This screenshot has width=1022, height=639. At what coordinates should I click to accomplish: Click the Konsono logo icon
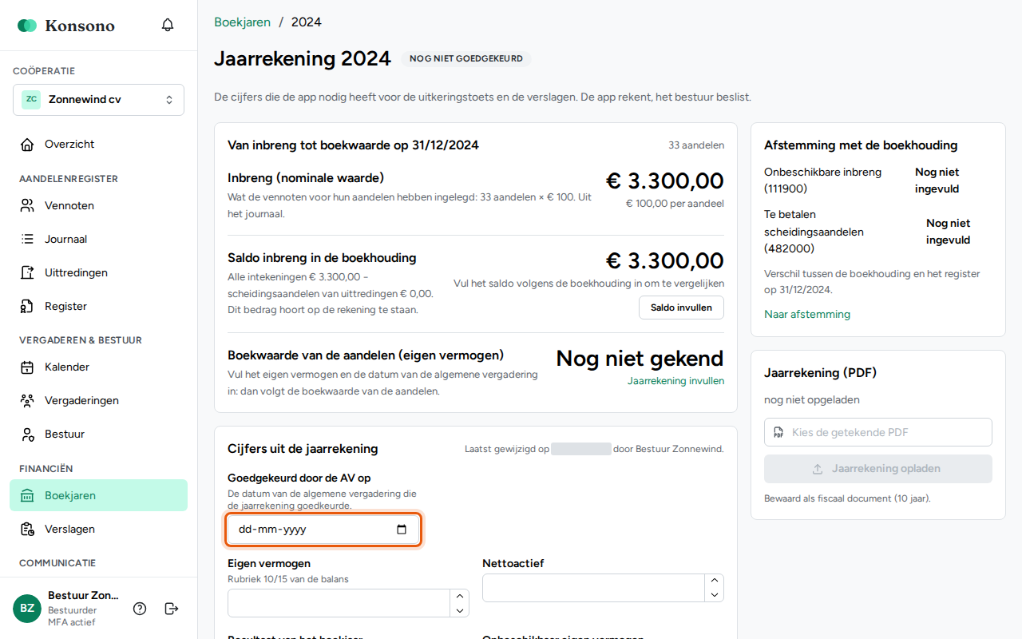tap(27, 26)
